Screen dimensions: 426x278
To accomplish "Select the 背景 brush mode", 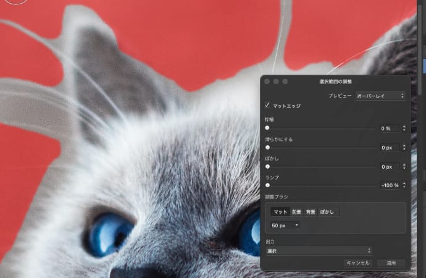I will click(311, 212).
